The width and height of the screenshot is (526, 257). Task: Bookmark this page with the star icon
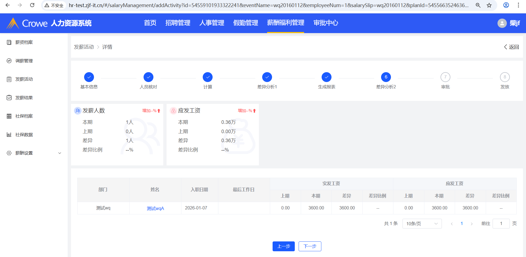tap(489, 5)
